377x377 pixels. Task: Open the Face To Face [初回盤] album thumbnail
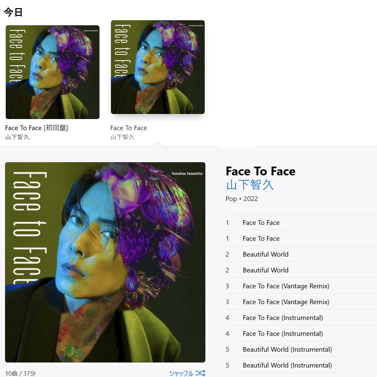coord(52,72)
